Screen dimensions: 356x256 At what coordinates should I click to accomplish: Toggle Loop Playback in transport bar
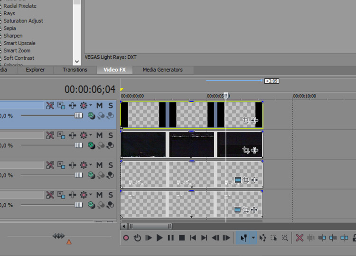tap(137, 238)
